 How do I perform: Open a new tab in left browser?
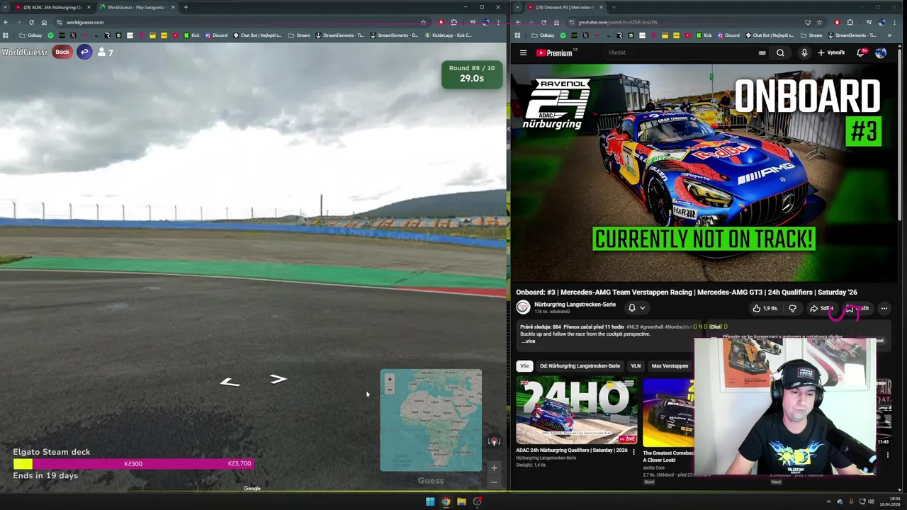pyautogui.click(x=186, y=7)
